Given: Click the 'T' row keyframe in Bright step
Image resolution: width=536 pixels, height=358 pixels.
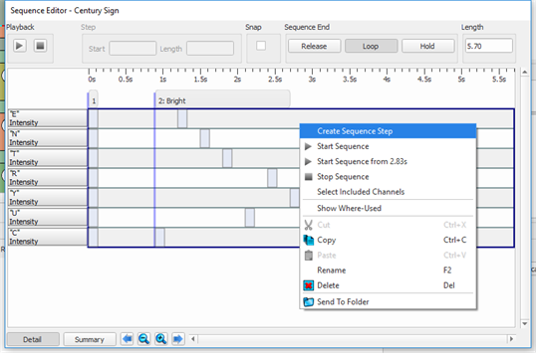Looking at the screenshot, I should point(227,158).
